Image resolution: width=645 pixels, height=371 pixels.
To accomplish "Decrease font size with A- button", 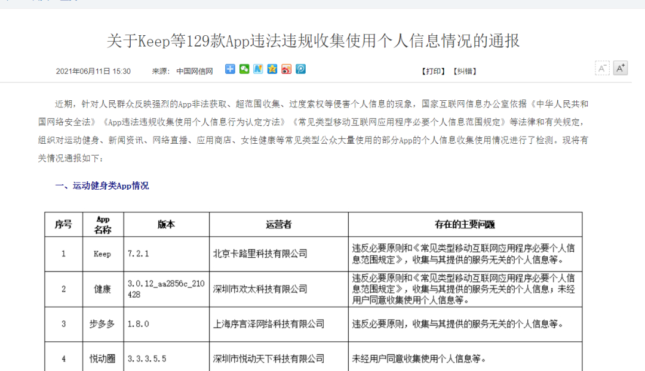I will [602, 68].
